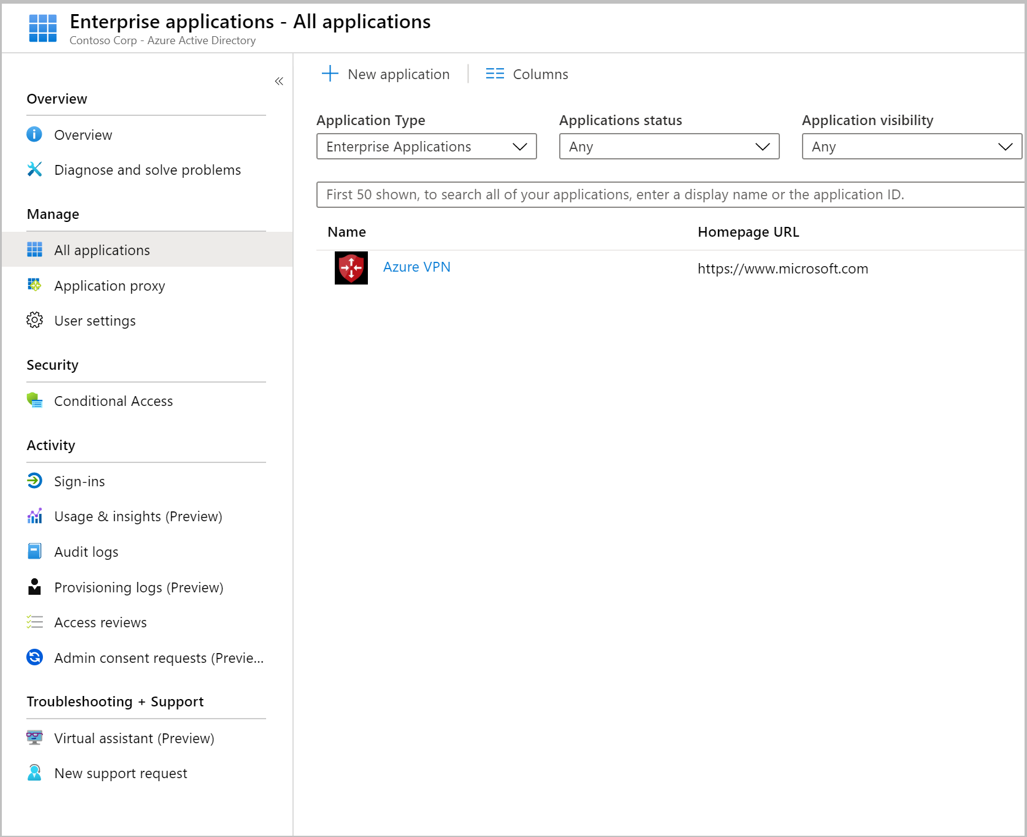Expand the Applications status dropdown
The image size is (1027, 837).
(x=669, y=147)
